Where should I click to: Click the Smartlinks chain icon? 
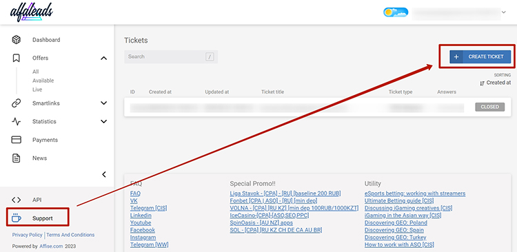click(16, 103)
